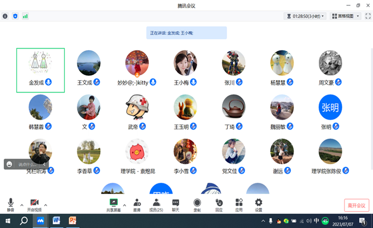
Task: Open meeting 设置 settings
Action: click(x=259, y=205)
